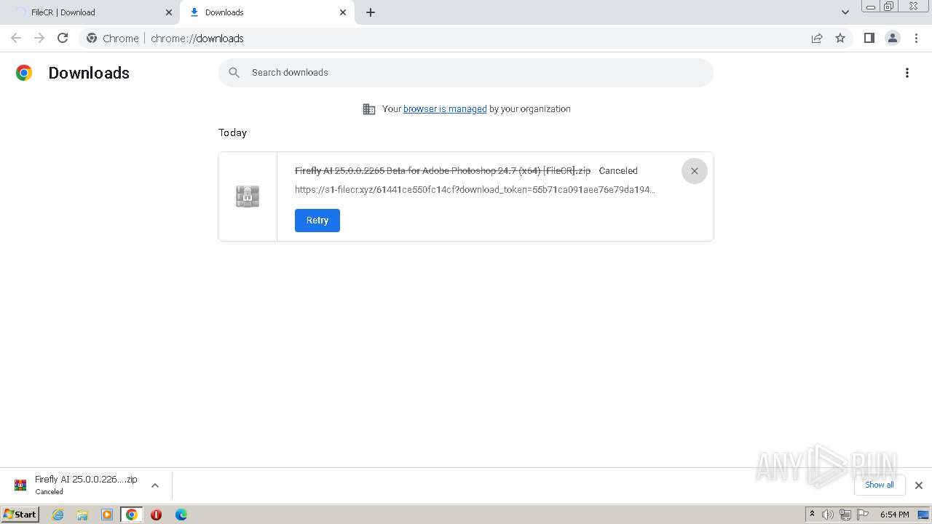Click the volume speaker tray icon

(x=828, y=515)
